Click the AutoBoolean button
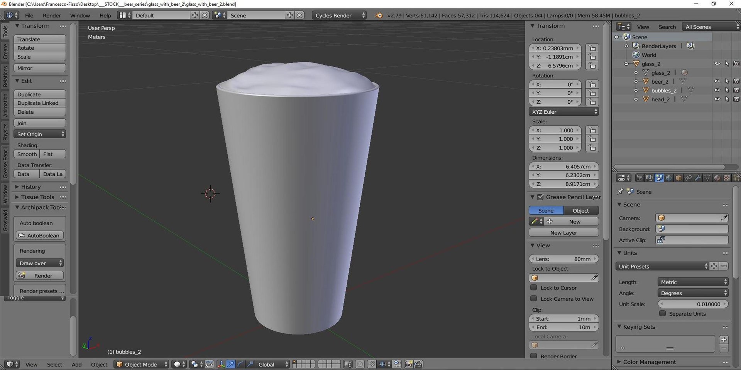The width and height of the screenshot is (741, 370). coord(40,235)
